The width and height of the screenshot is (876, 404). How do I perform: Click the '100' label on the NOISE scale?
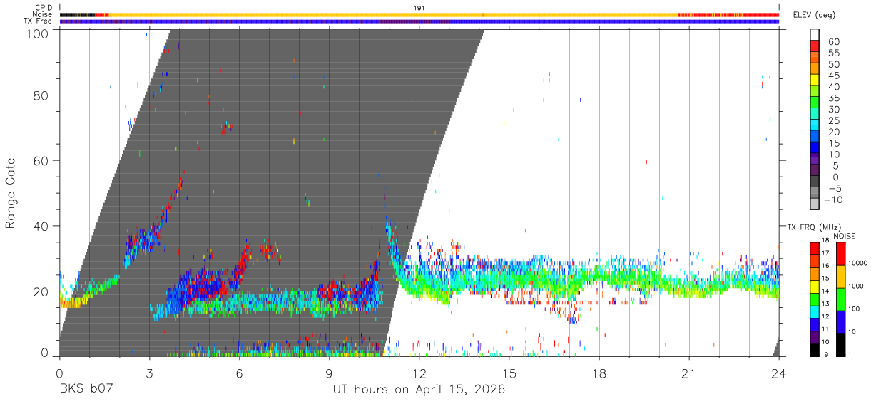click(x=855, y=309)
